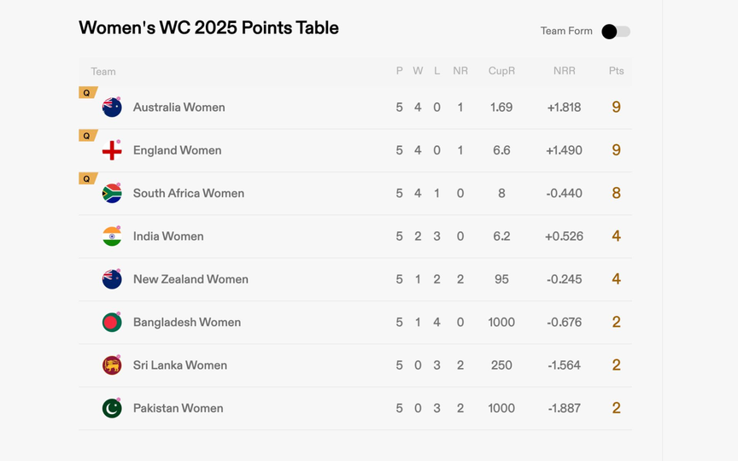
Task: Click the India Women flag icon
Action: [112, 236]
